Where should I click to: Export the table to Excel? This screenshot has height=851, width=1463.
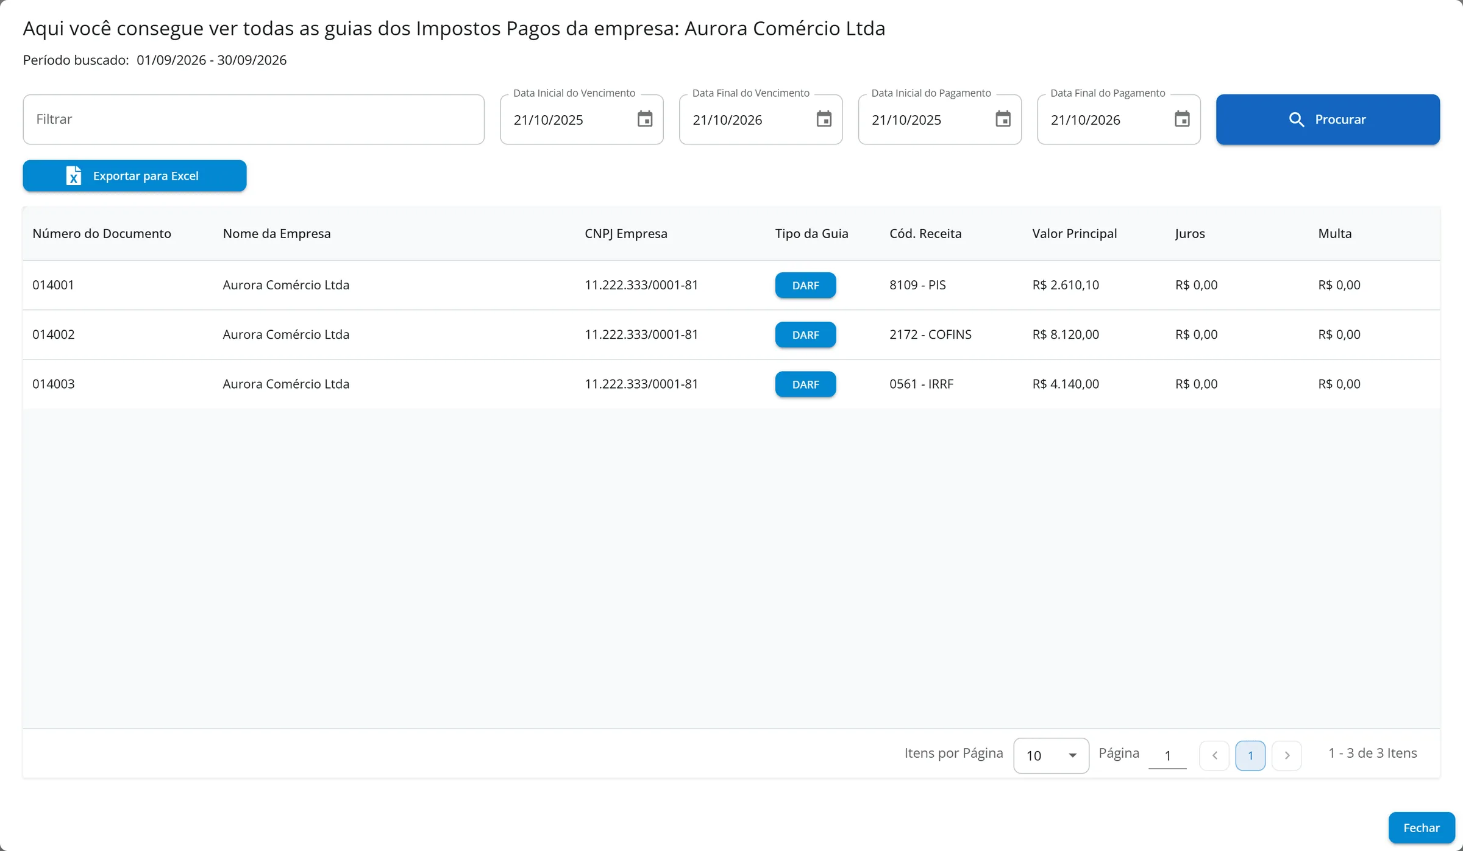pyautogui.click(x=135, y=176)
